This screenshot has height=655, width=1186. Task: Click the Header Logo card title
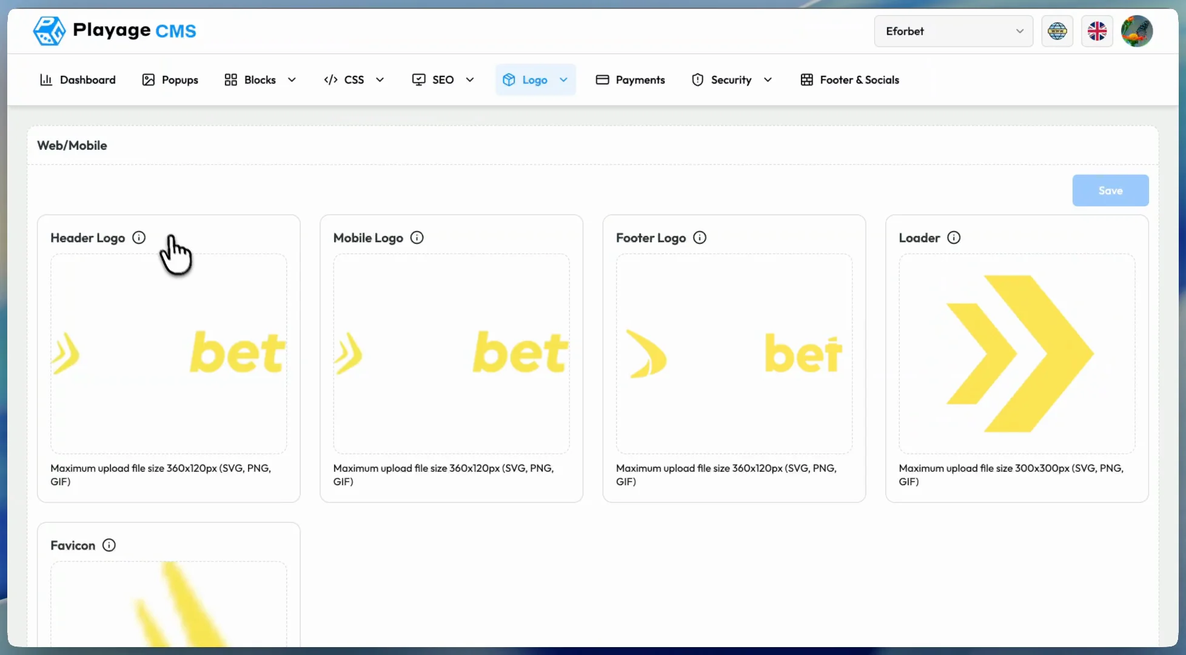tap(88, 238)
